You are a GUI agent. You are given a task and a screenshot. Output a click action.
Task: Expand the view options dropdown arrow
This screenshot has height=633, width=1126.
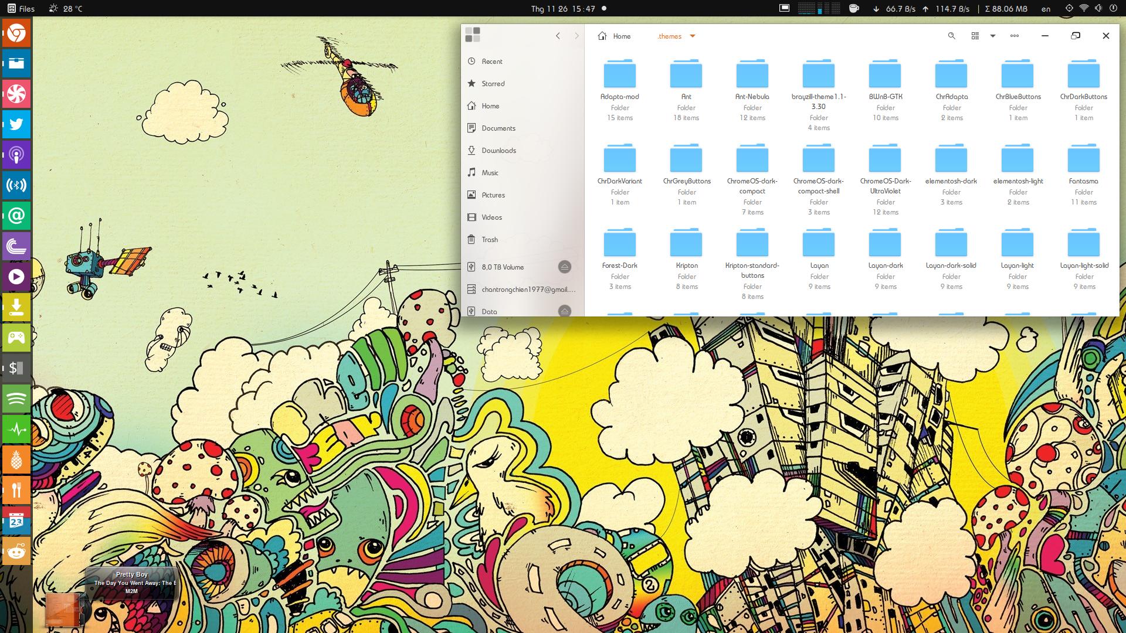click(993, 36)
